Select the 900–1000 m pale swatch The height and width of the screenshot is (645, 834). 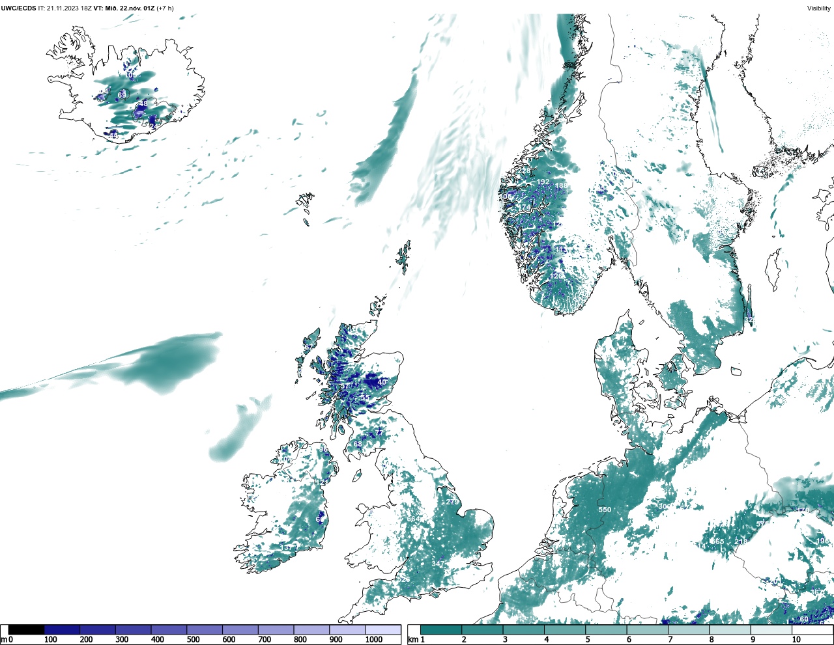(x=347, y=629)
